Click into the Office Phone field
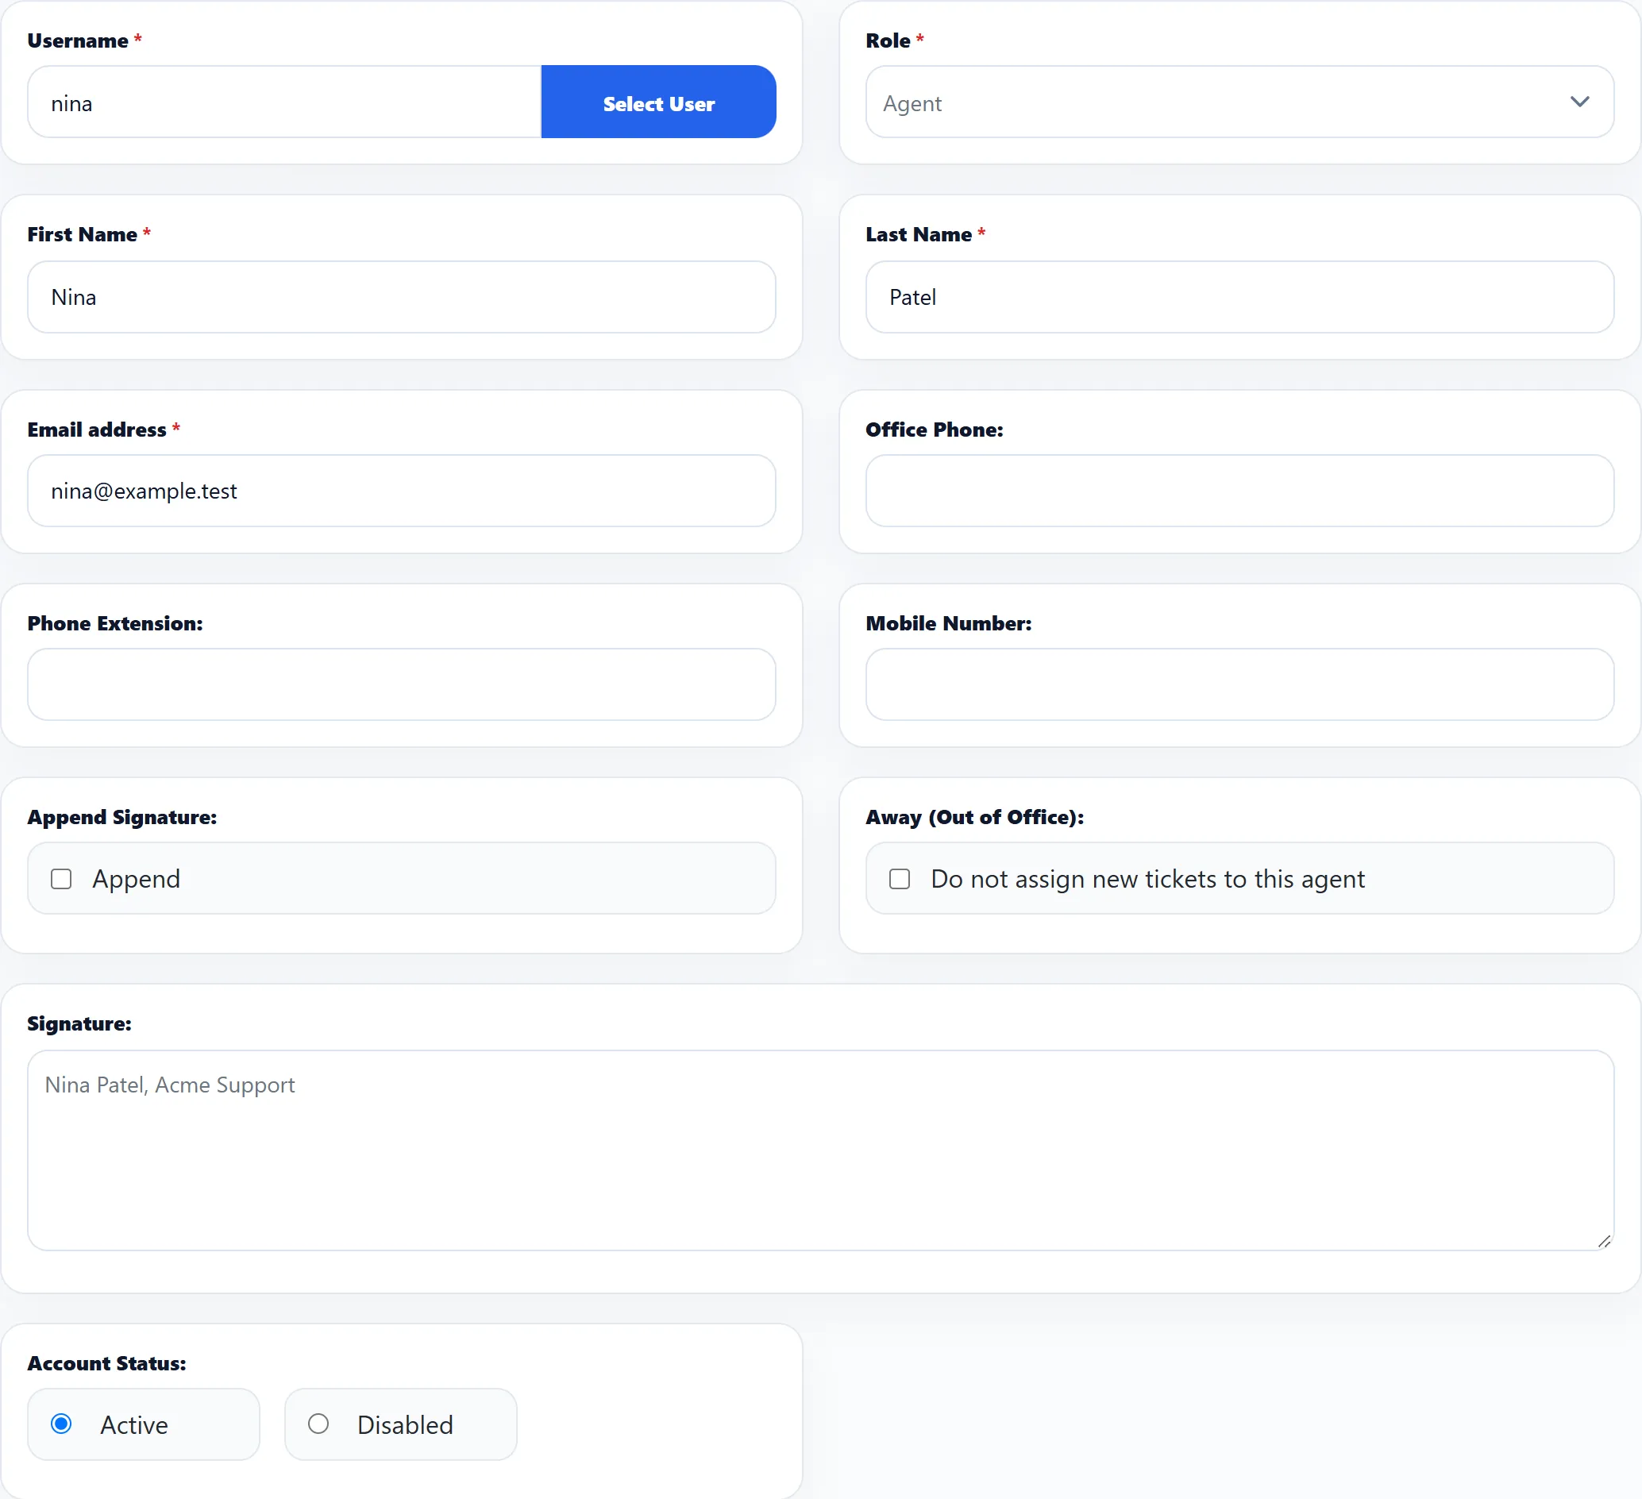The height and width of the screenshot is (1499, 1642). [x=1239, y=491]
